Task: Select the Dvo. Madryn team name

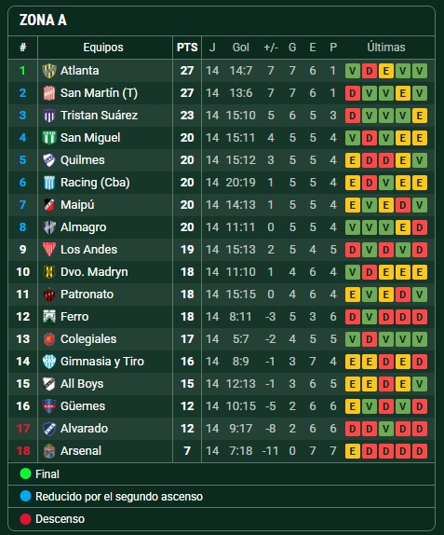Action: point(94,272)
